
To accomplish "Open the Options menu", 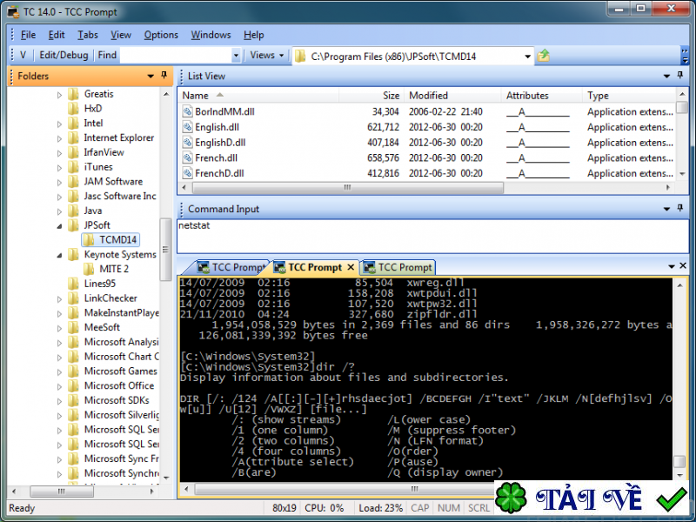I will click(x=161, y=35).
